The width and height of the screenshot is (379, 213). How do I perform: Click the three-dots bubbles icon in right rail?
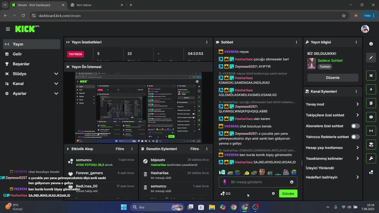point(371,172)
